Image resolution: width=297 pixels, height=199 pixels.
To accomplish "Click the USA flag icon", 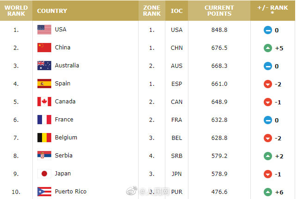I will (x=44, y=30).
